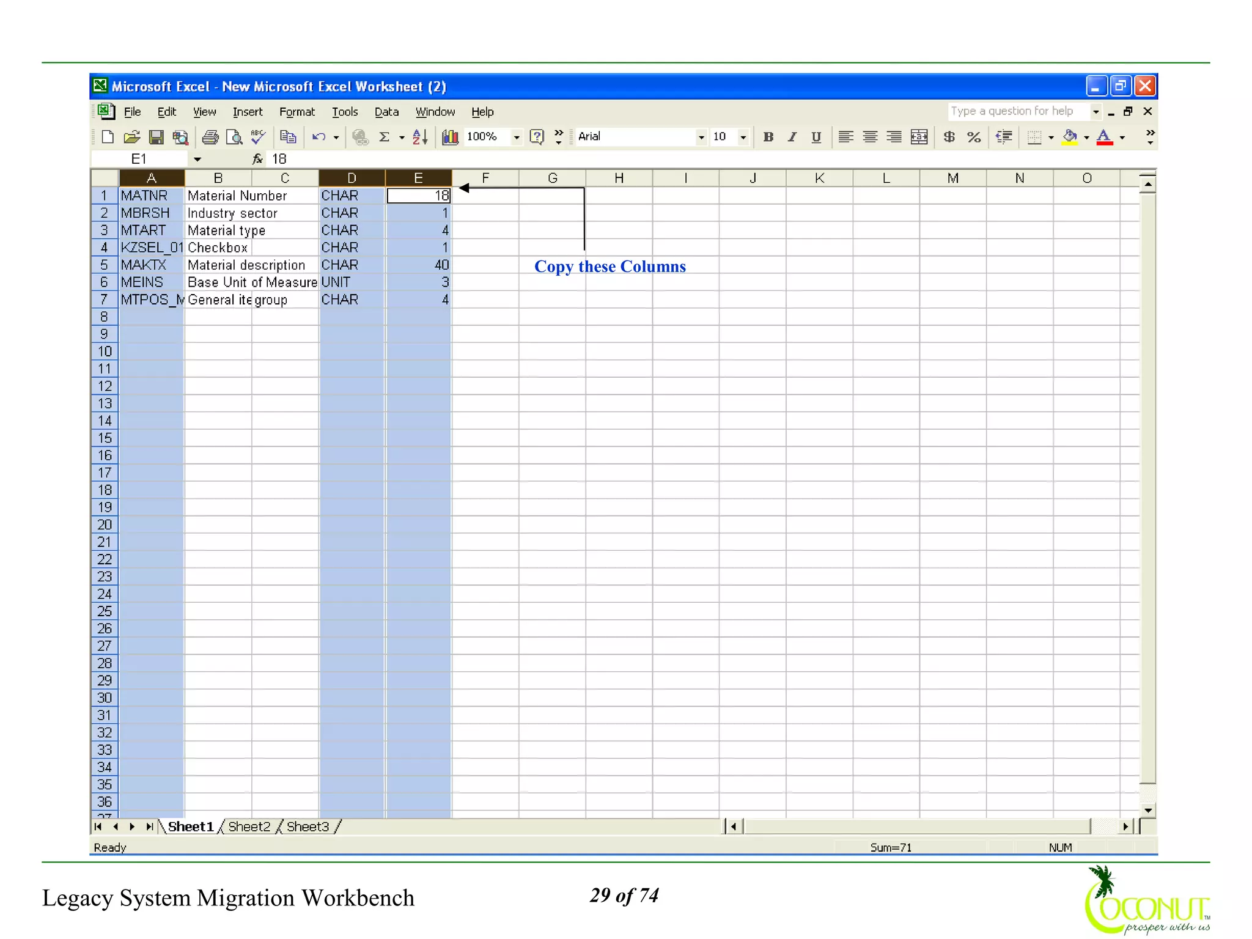Toggle Underline formatting
The width and height of the screenshot is (1252, 939).
[816, 137]
